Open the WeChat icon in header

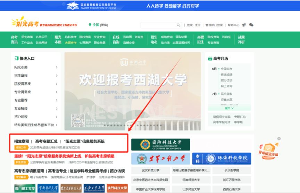pos(251,25)
